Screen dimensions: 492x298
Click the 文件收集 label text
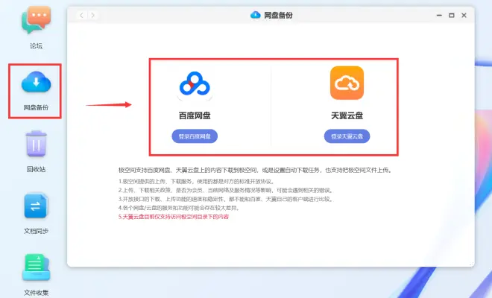click(x=36, y=292)
